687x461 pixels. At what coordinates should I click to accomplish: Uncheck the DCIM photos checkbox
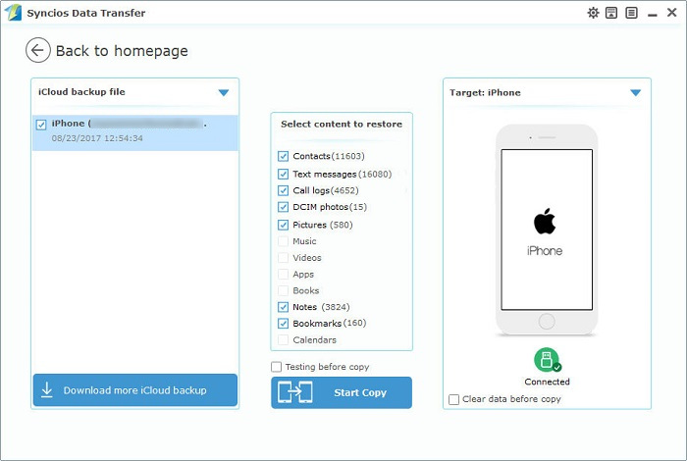click(x=283, y=207)
